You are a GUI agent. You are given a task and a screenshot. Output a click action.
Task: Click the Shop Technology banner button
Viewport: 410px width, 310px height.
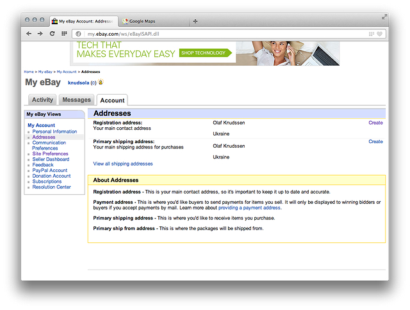[203, 53]
